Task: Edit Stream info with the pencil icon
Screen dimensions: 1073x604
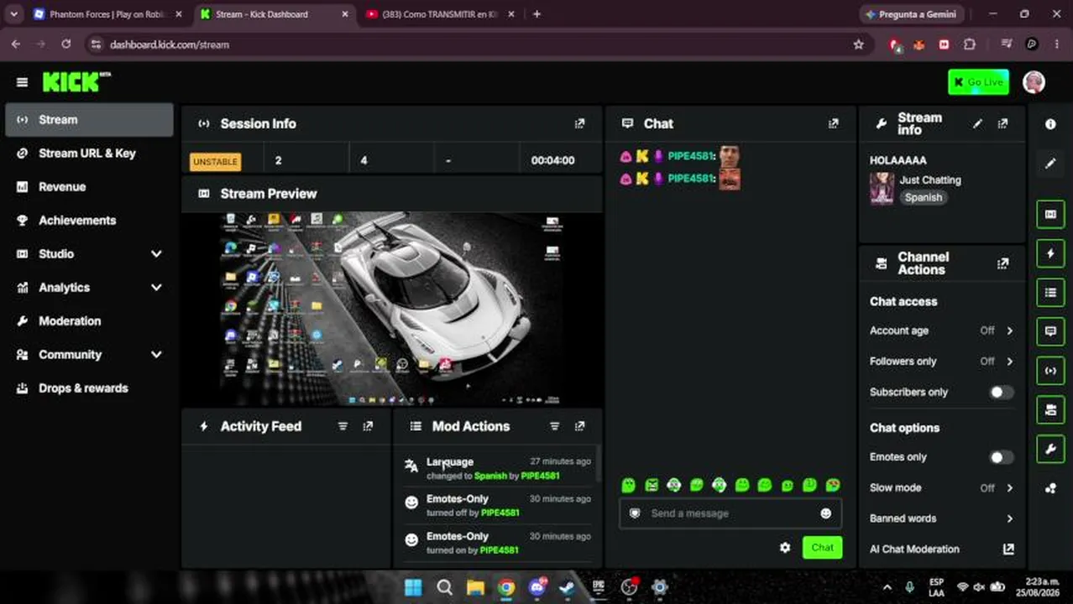Action: click(x=977, y=123)
